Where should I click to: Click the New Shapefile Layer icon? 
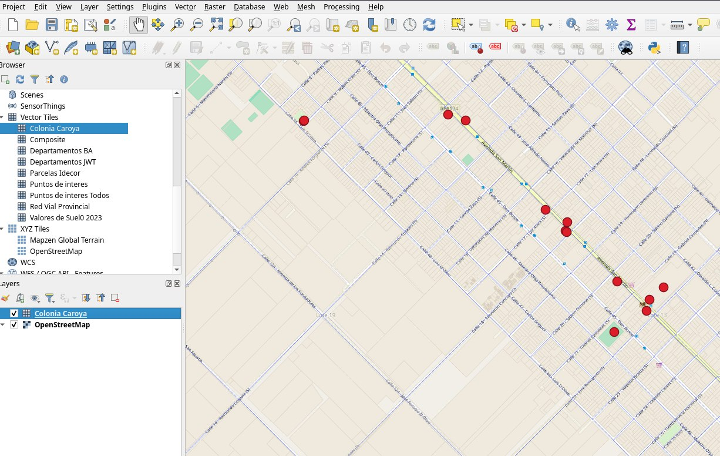click(x=52, y=47)
